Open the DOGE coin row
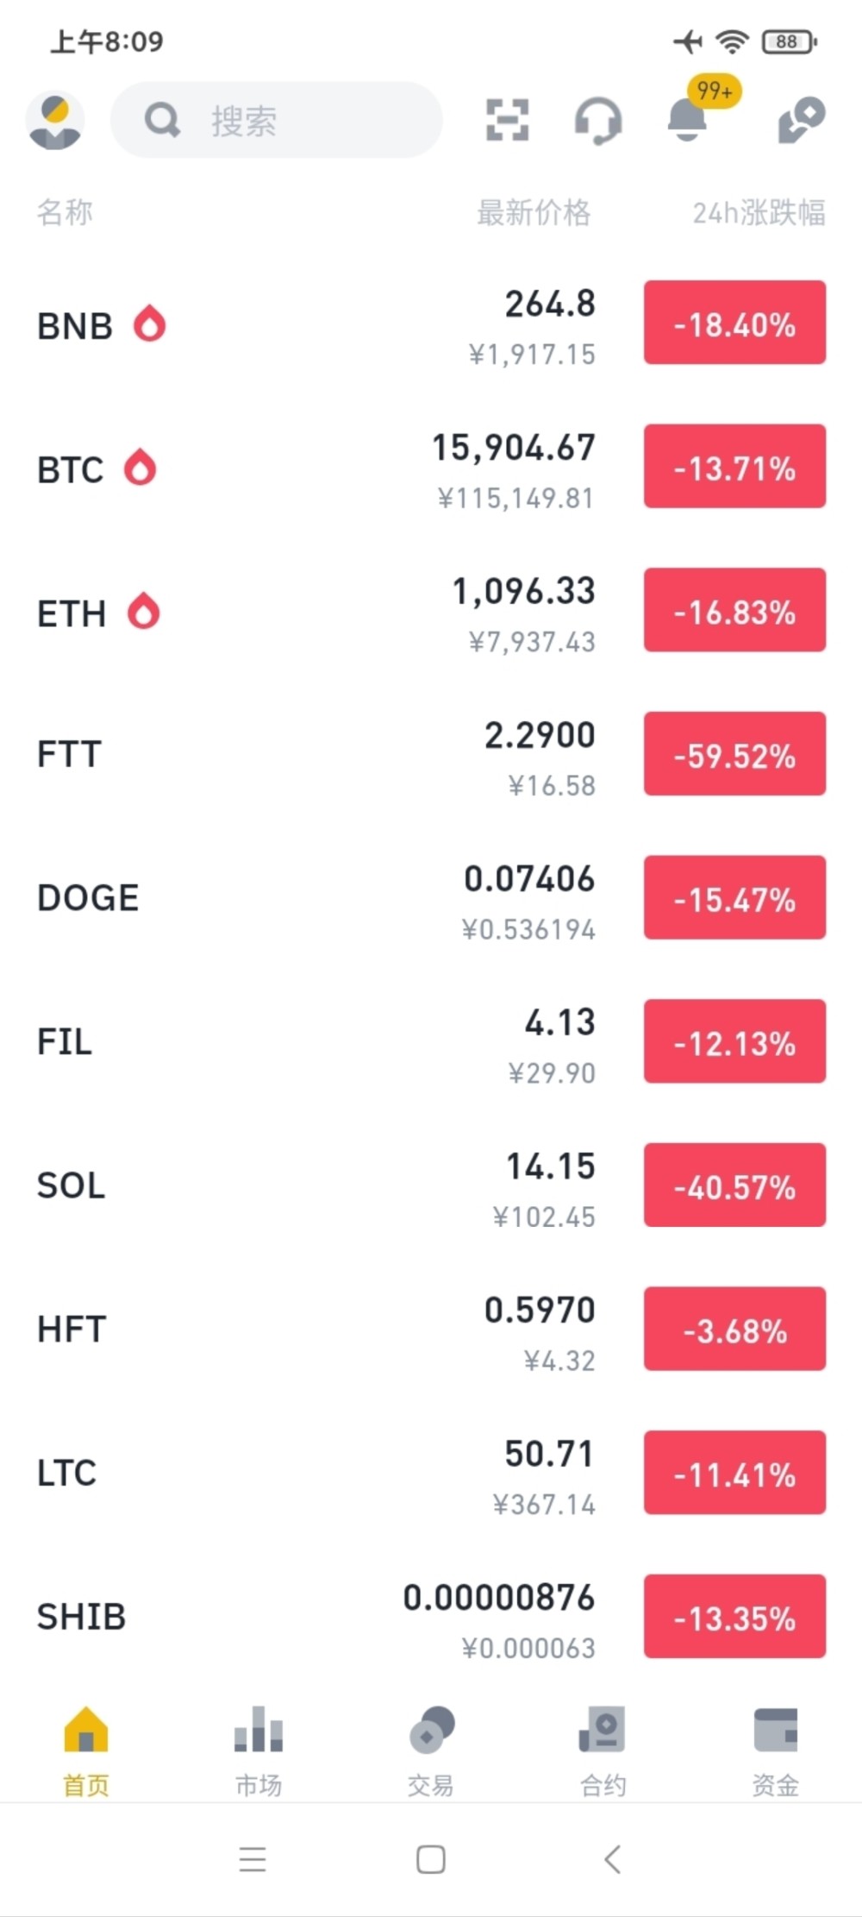Image resolution: width=862 pixels, height=1917 pixels. point(431,898)
